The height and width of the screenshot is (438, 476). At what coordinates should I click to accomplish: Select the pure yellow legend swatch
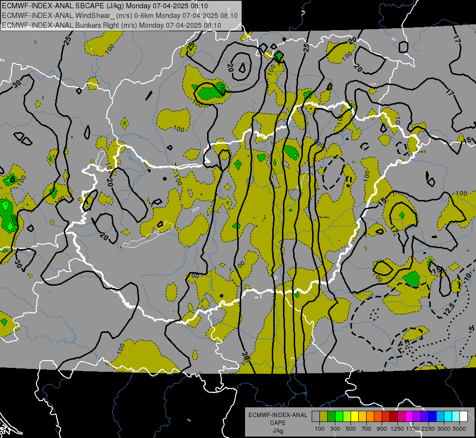tap(354, 417)
